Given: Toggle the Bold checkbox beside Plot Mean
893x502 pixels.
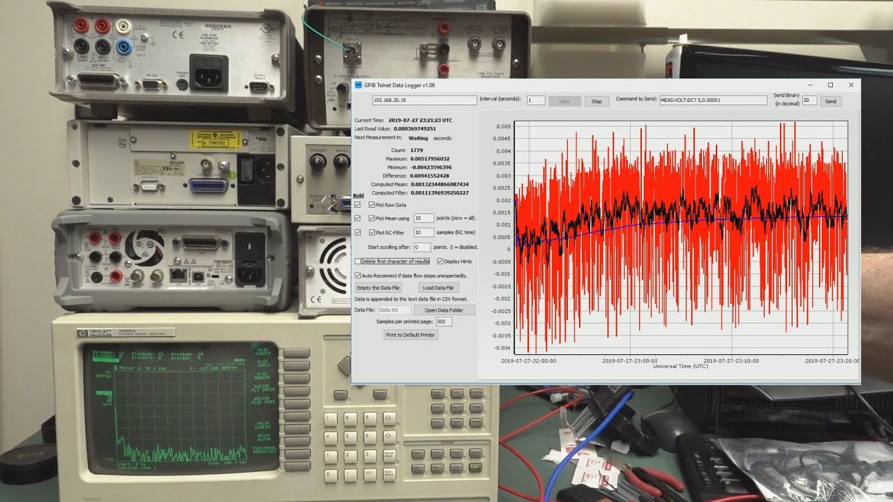Looking at the screenshot, I should [358, 219].
